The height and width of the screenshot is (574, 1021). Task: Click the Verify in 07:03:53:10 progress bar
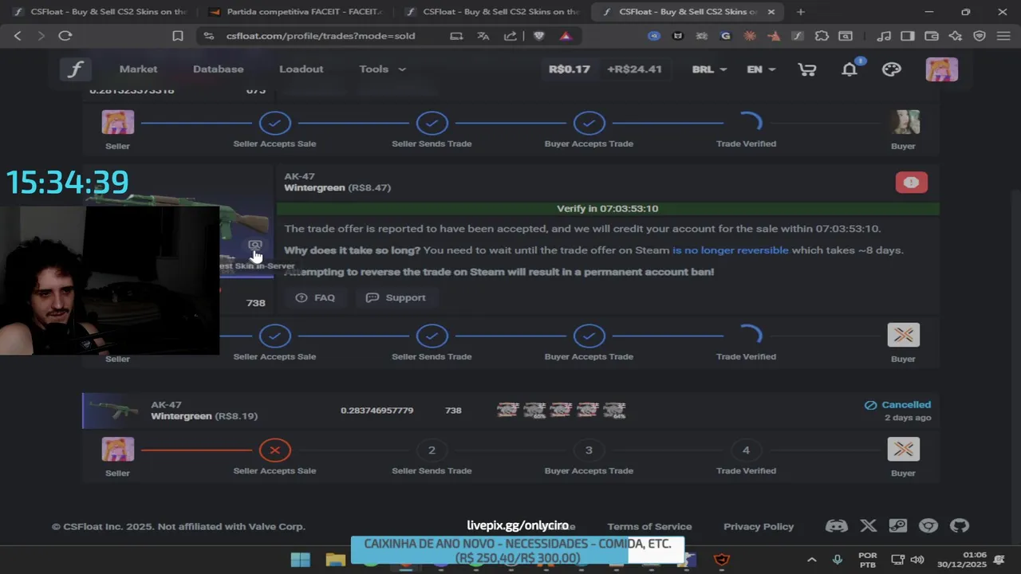pos(608,208)
